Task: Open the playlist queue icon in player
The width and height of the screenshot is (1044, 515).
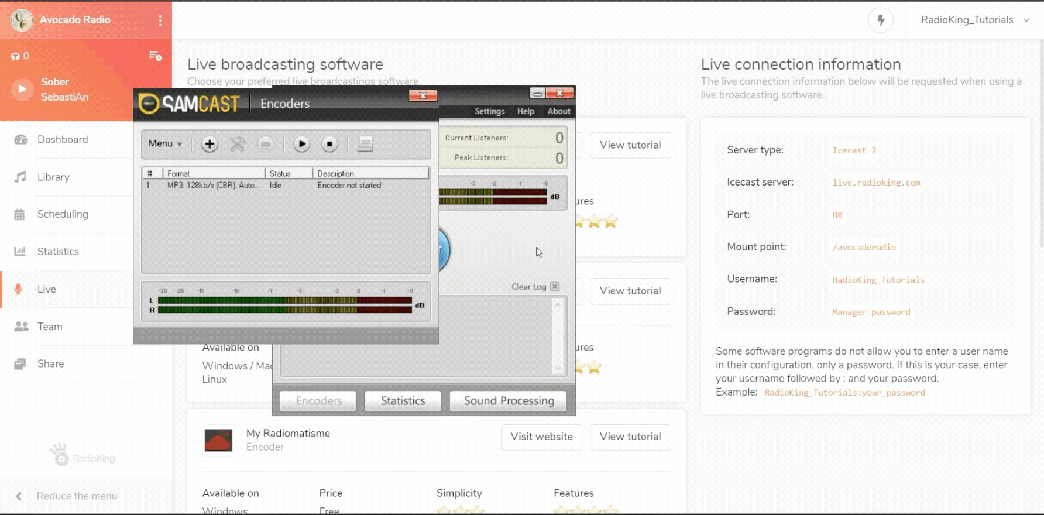Action: click(155, 56)
